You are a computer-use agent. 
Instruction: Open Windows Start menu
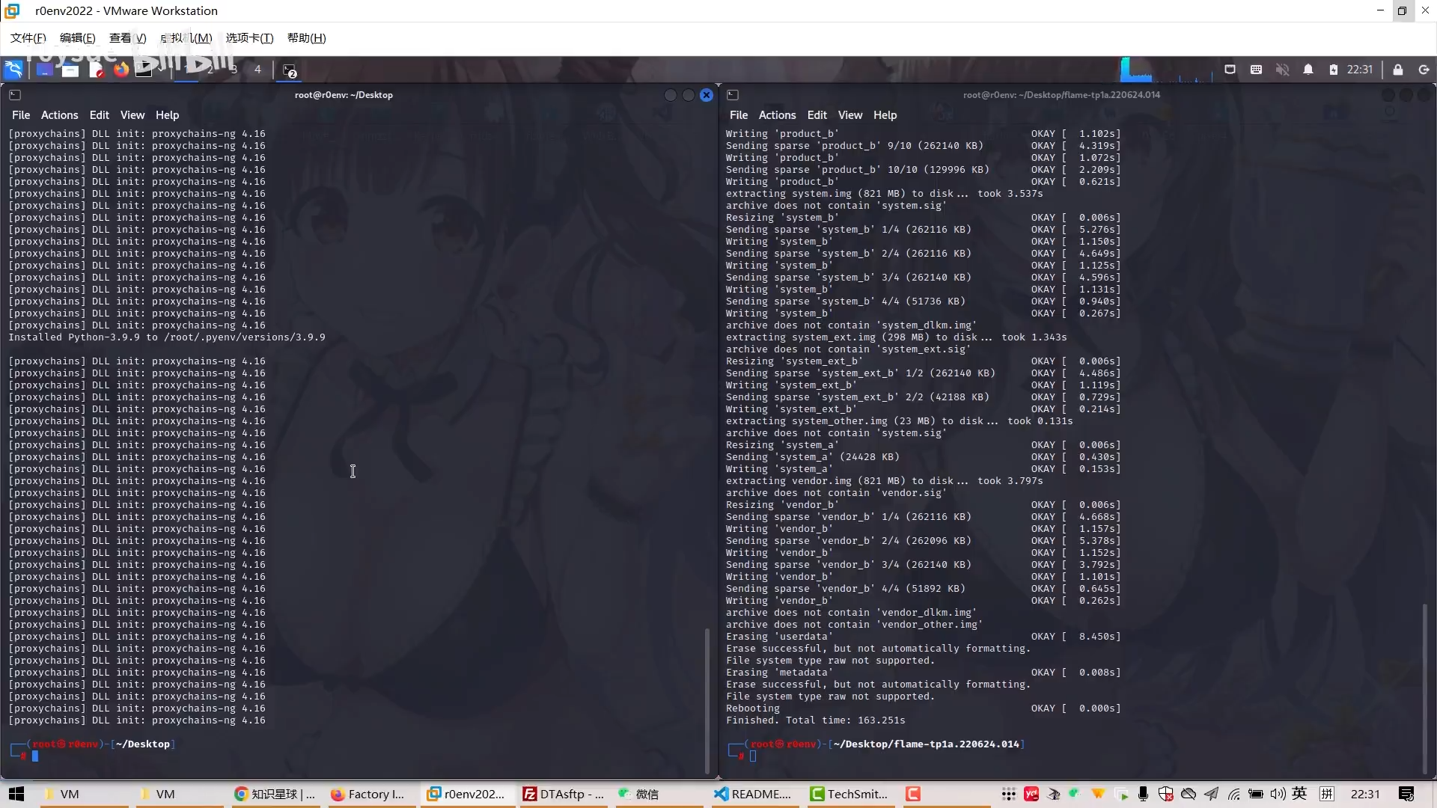click(x=16, y=794)
